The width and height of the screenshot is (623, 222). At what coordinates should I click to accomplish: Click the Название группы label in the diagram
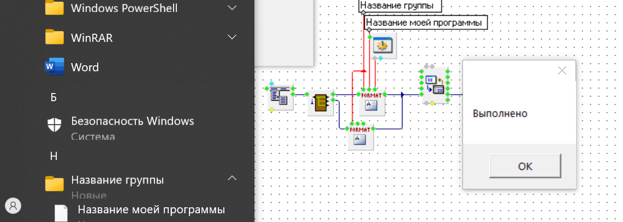point(401,5)
